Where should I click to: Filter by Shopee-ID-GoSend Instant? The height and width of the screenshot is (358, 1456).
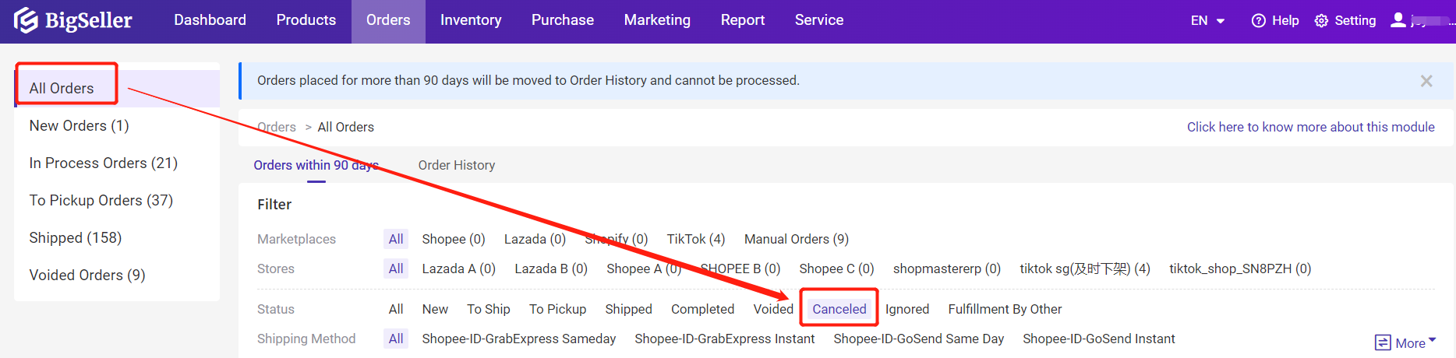1099,339
